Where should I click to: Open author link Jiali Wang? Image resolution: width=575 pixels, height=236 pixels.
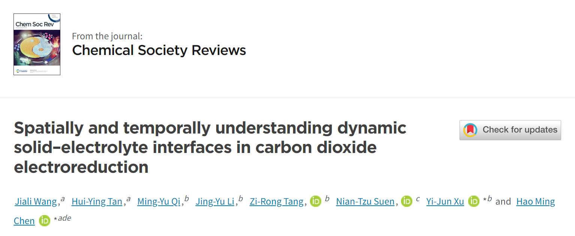coord(36,202)
